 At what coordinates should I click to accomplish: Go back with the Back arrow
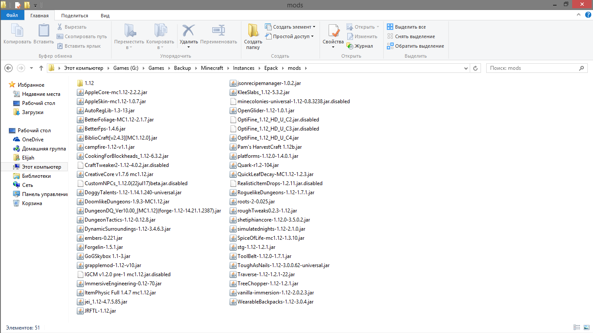(9, 68)
